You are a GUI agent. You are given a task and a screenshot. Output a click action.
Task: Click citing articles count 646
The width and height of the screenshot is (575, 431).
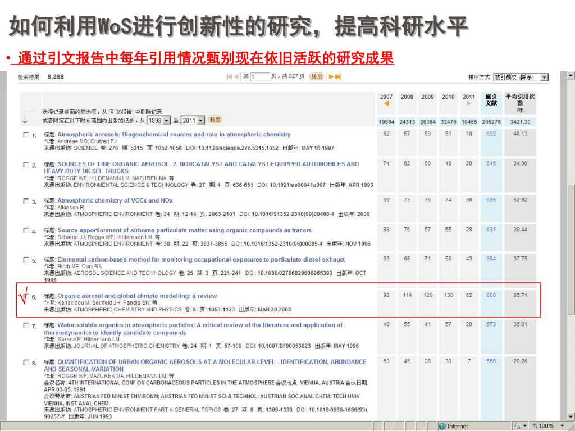point(491,163)
